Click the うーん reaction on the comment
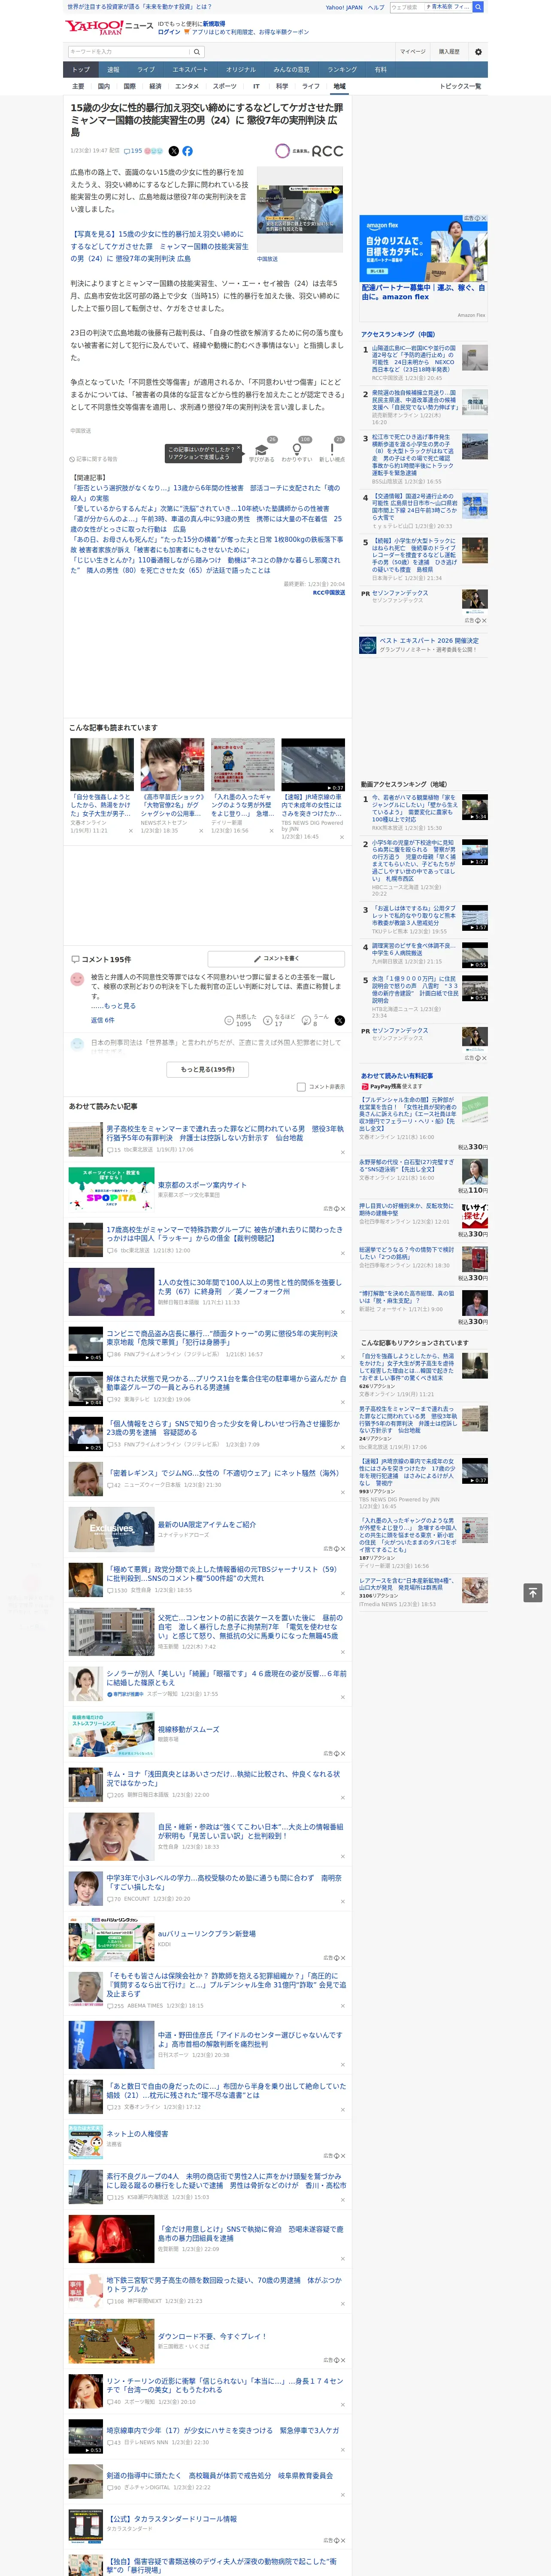Image resolution: width=551 pixels, height=2576 pixels. [314, 1020]
